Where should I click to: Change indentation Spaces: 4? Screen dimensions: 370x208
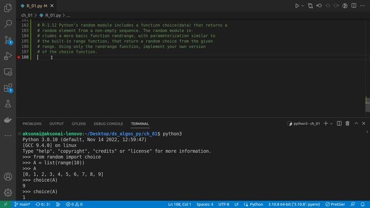pyautogui.click(x=205, y=204)
